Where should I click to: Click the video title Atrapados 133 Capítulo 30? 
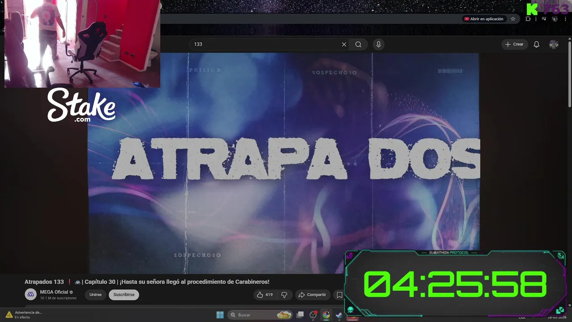(147, 282)
